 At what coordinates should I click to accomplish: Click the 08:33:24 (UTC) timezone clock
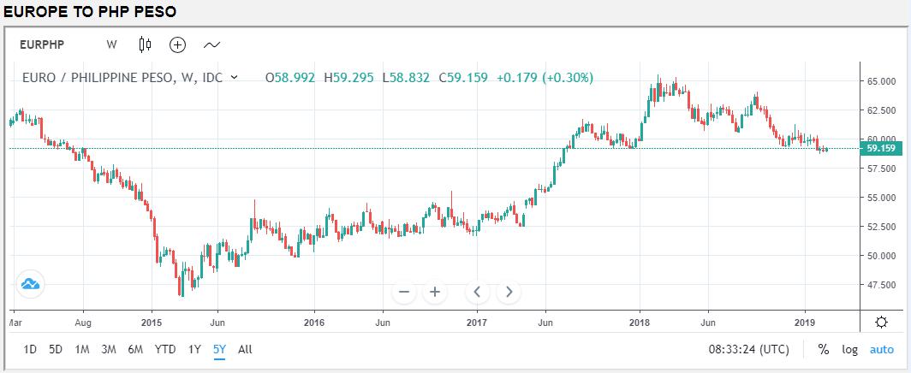(750, 349)
